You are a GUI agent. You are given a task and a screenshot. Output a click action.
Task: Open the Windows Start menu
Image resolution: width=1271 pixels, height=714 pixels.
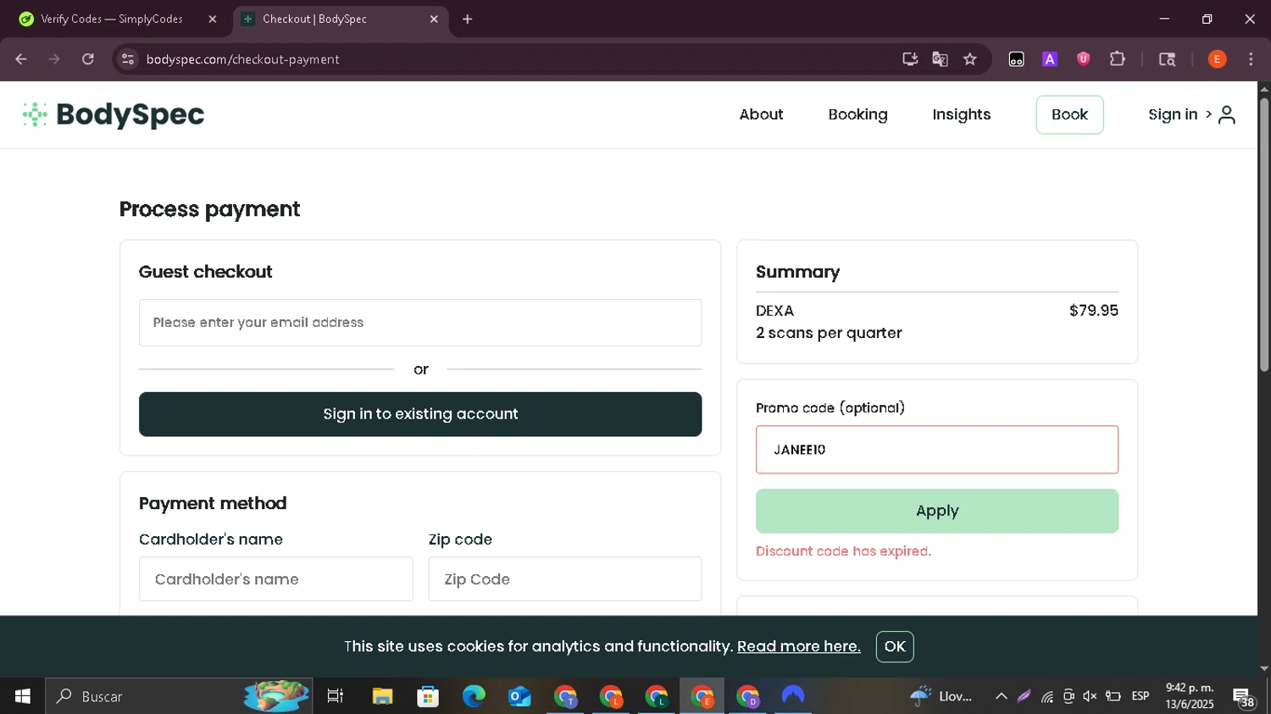click(x=22, y=696)
